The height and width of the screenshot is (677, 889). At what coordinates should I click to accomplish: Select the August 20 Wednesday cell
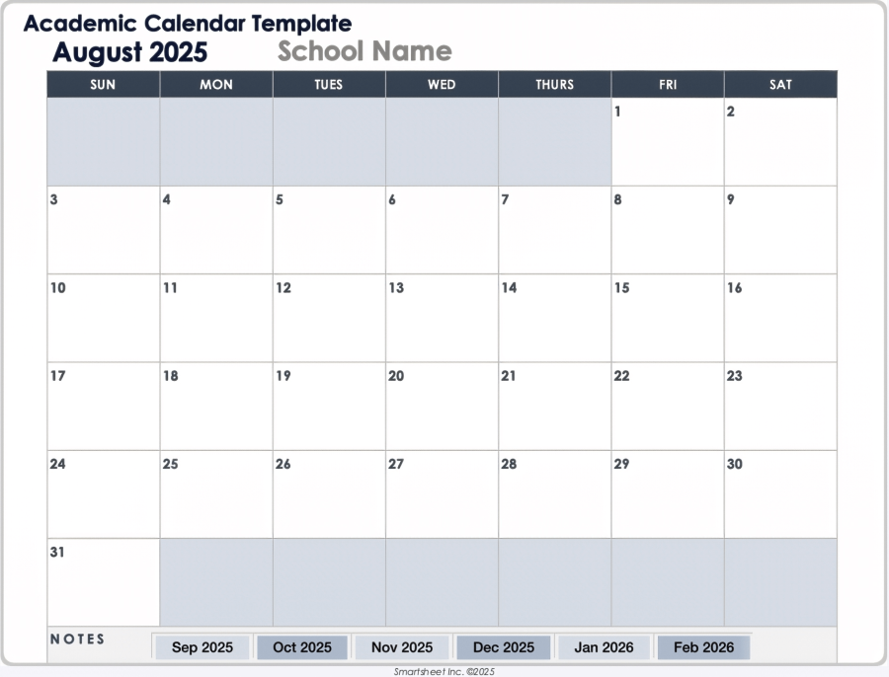(x=442, y=406)
